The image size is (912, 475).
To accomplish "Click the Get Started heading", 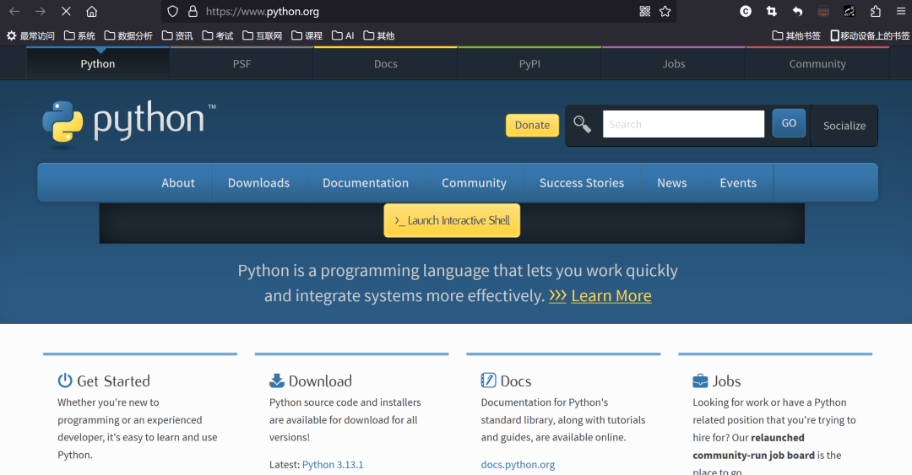I will pyautogui.click(x=113, y=381).
